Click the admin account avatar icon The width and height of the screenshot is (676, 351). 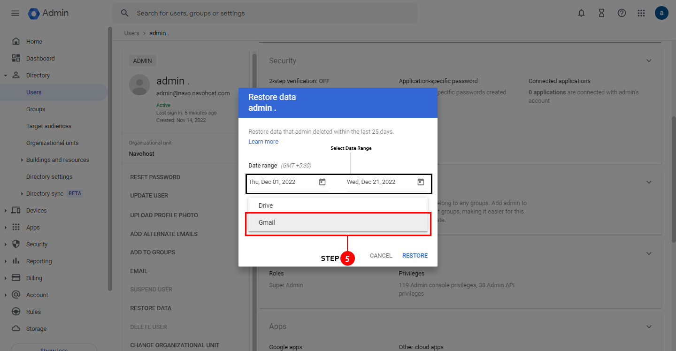point(661,13)
